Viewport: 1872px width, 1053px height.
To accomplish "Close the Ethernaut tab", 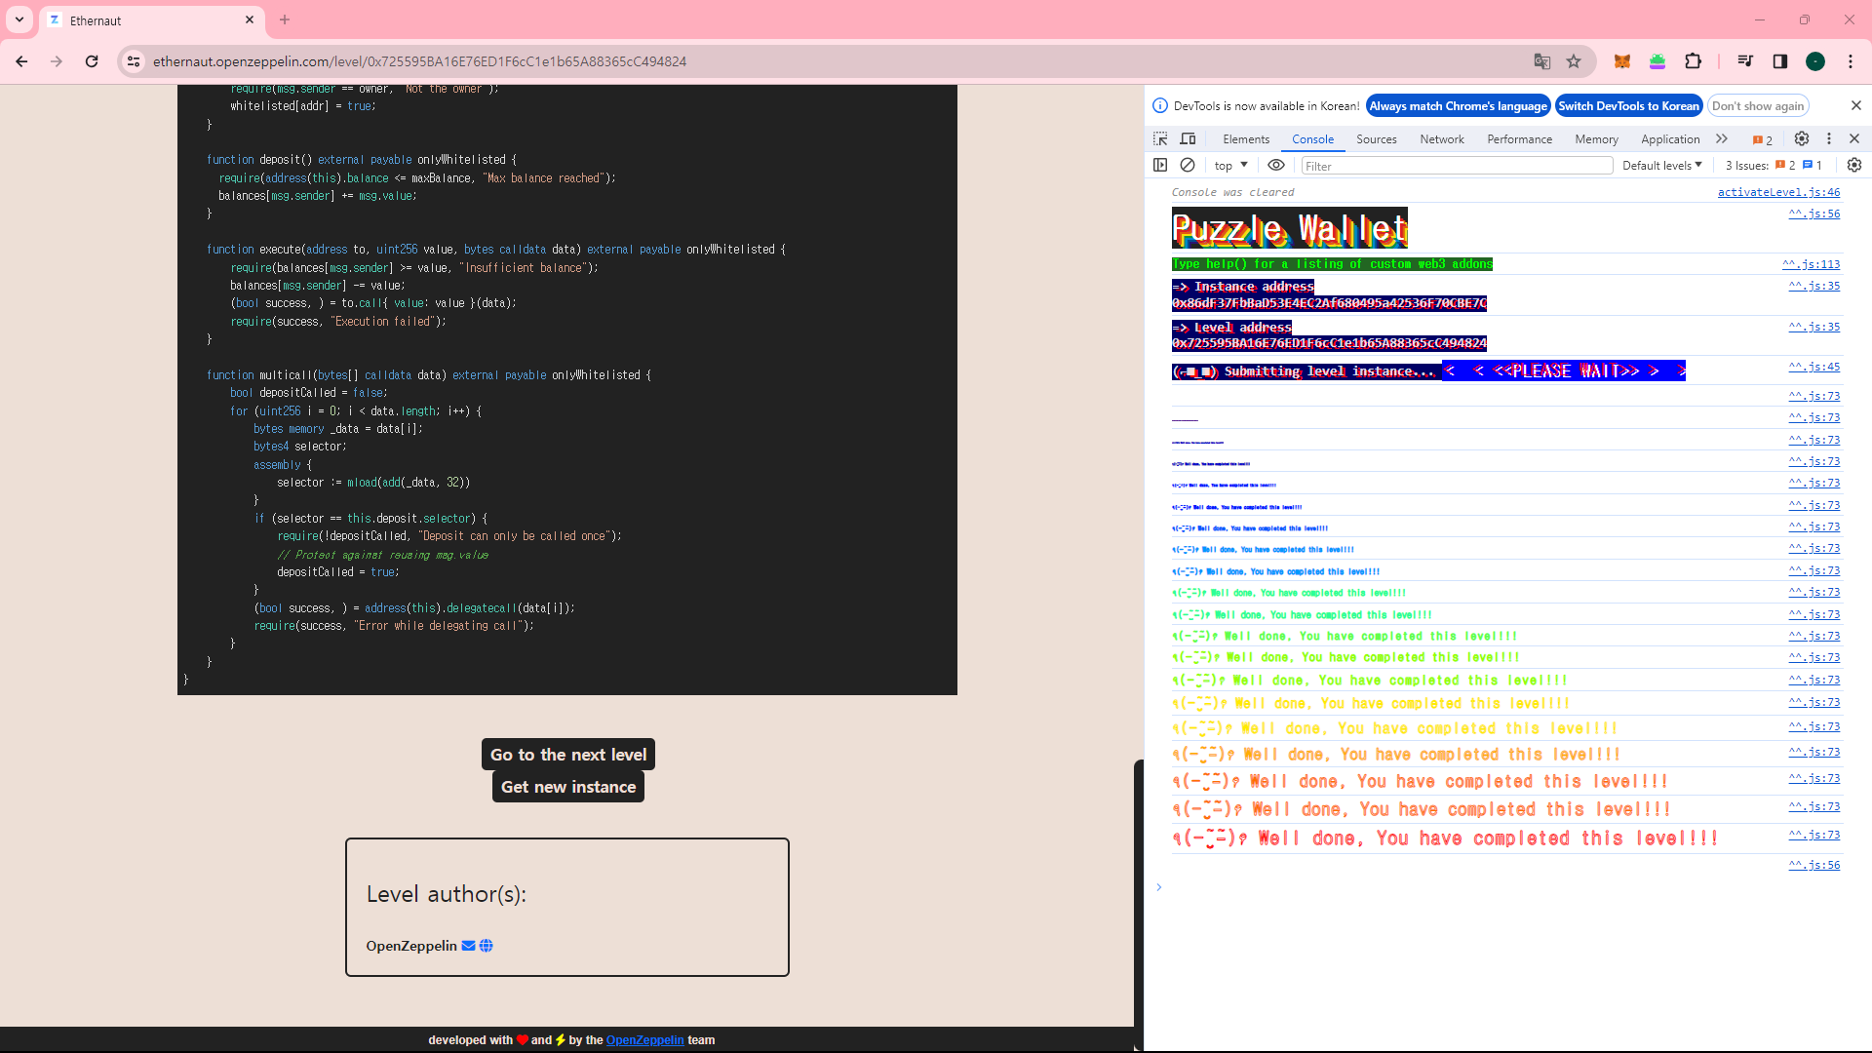I will pyautogui.click(x=250, y=19).
